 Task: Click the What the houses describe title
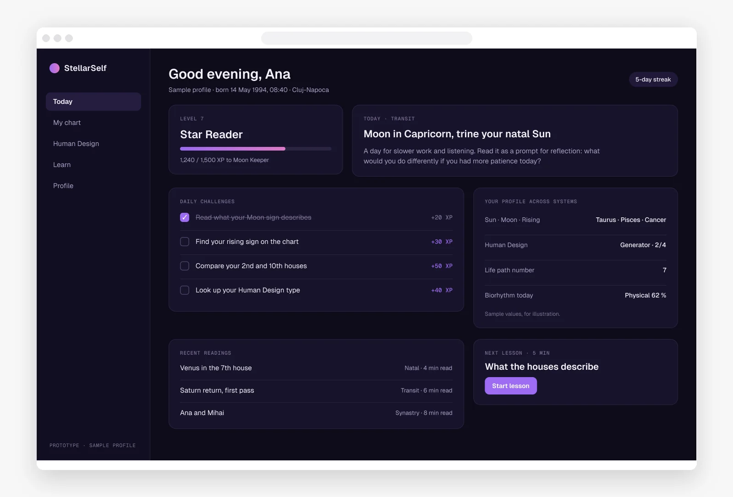(x=542, y=367)
